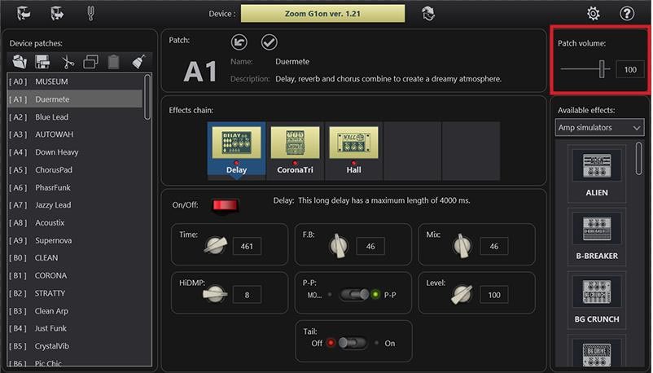This screenshot has height=373, width=653.
Task: Click the scissors cut patch icon
Action: click(68, 61)
